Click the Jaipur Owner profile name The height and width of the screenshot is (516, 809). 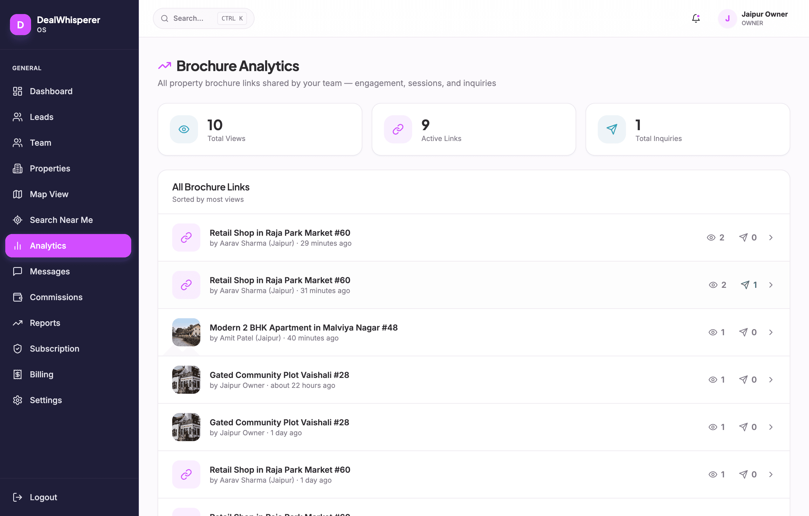pos(764,14)
